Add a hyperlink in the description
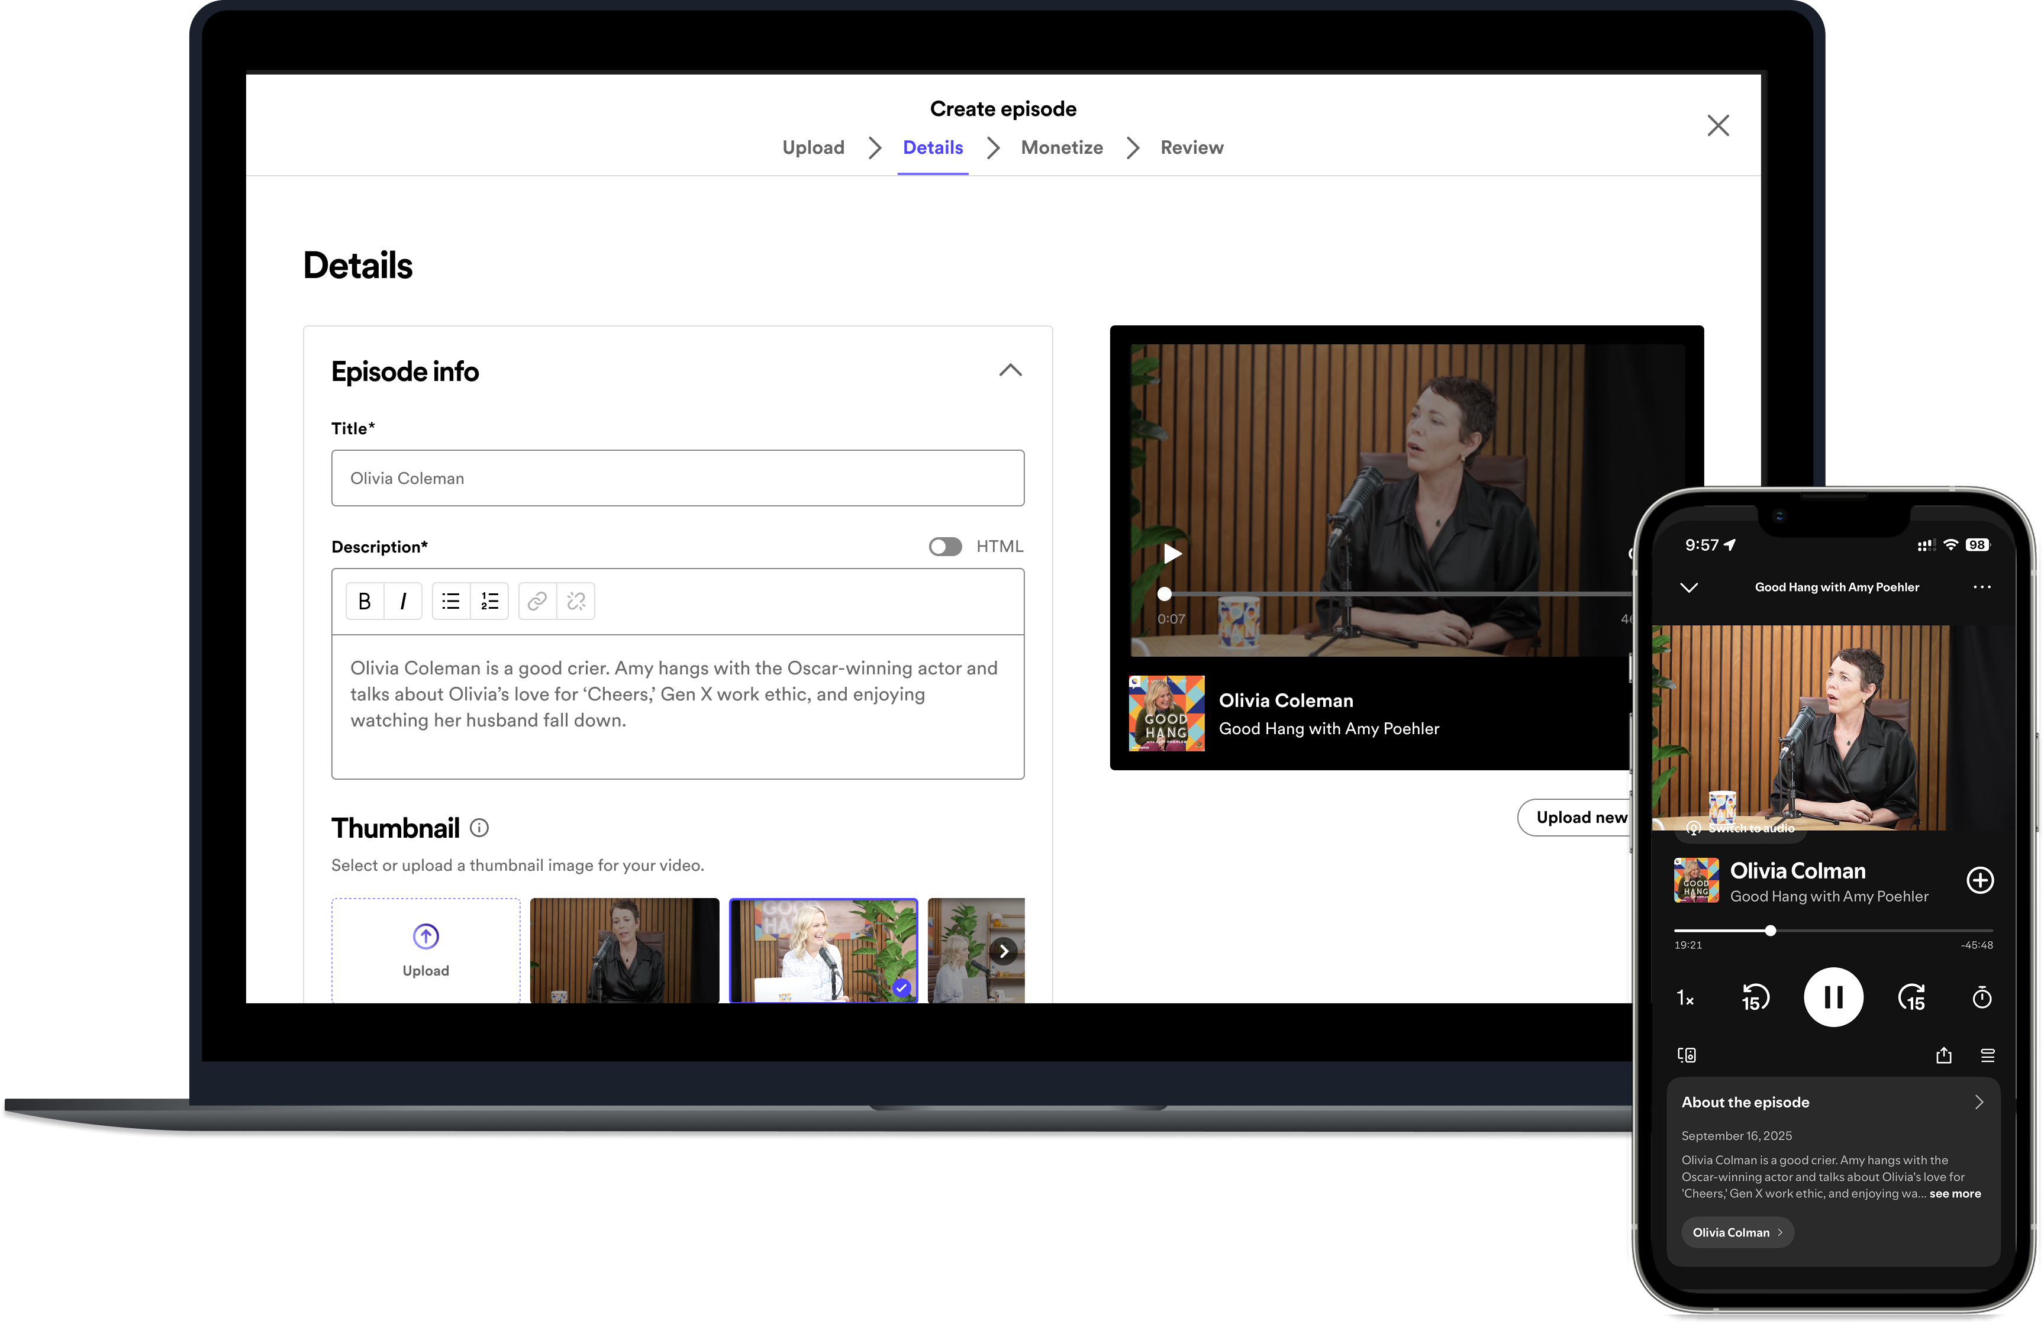The width and height of the screenshot is (2044, 1324). click(x=536, y=600)
